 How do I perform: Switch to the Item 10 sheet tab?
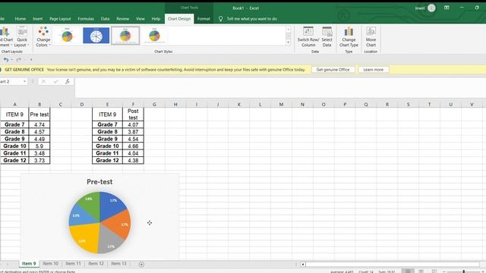pos(50,264)
